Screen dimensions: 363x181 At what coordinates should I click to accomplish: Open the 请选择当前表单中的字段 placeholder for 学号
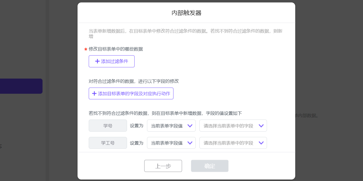[x=228, y=126]
